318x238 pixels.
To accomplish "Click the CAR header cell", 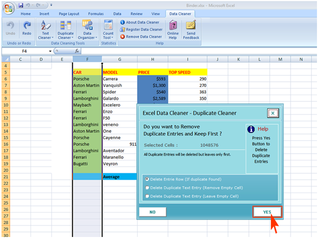I will 87,72.
